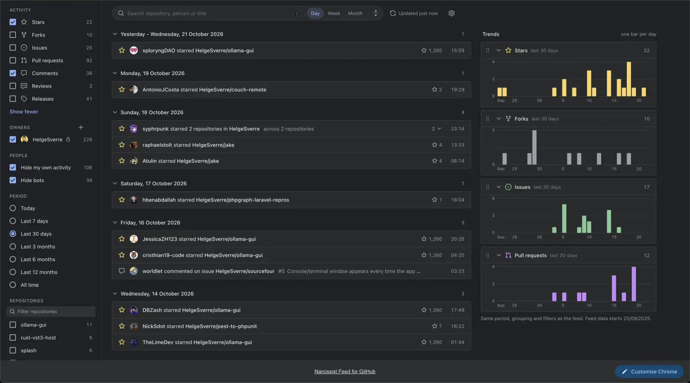Image resolution: width=690 pixels, height=383 pixels.
Task: Click the HelgeSverre owner avatar
Action: point(25,139)
